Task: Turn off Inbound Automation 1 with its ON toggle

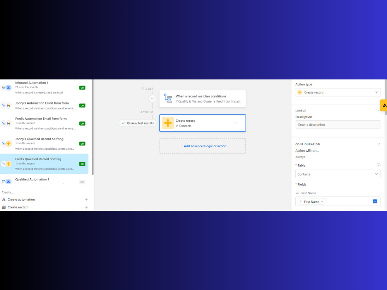Action: click(82, 87)
